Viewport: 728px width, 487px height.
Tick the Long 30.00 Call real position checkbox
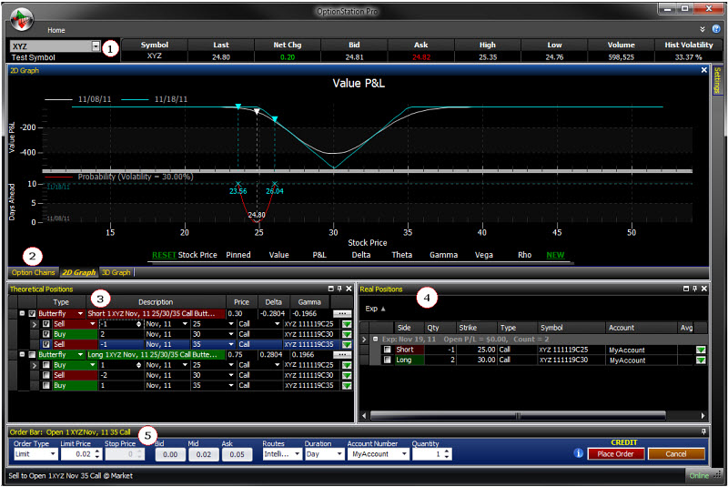(387, 360)
